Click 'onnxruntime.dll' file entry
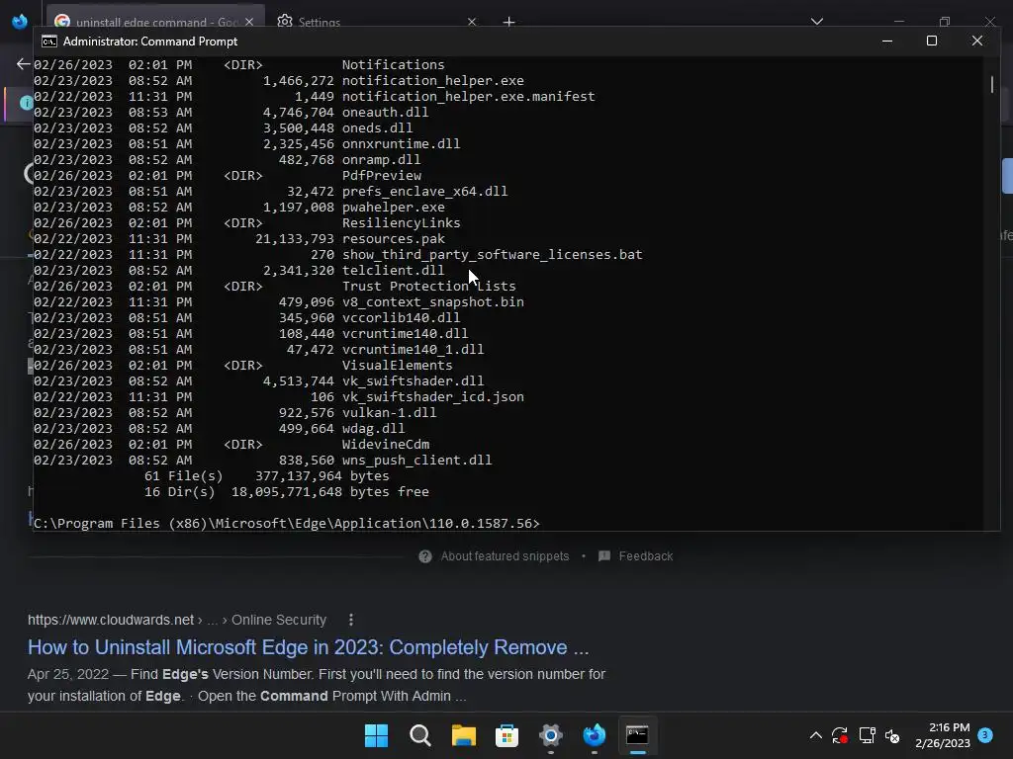Image resolution: width=1013 pixels, height=759 pixels. pyautogui.click(x=402, y=144)
